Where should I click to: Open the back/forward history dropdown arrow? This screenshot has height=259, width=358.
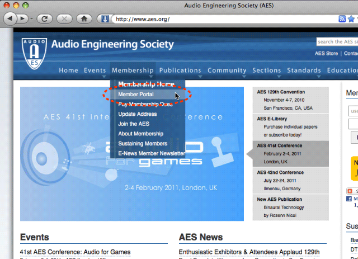point(31,18)
